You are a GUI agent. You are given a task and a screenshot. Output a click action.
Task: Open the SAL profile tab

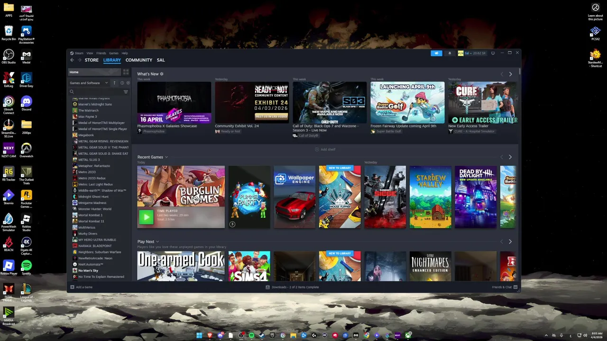coord(161,60)
